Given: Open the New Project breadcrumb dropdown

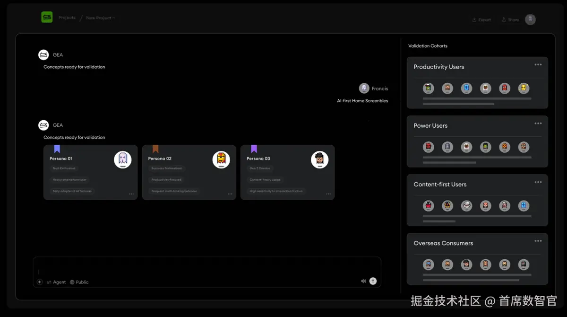Looking at the screenshot, I should pyautogui.click(x=100, y=18).
